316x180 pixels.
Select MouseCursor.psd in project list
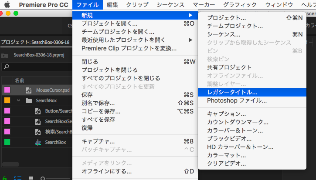53,90
